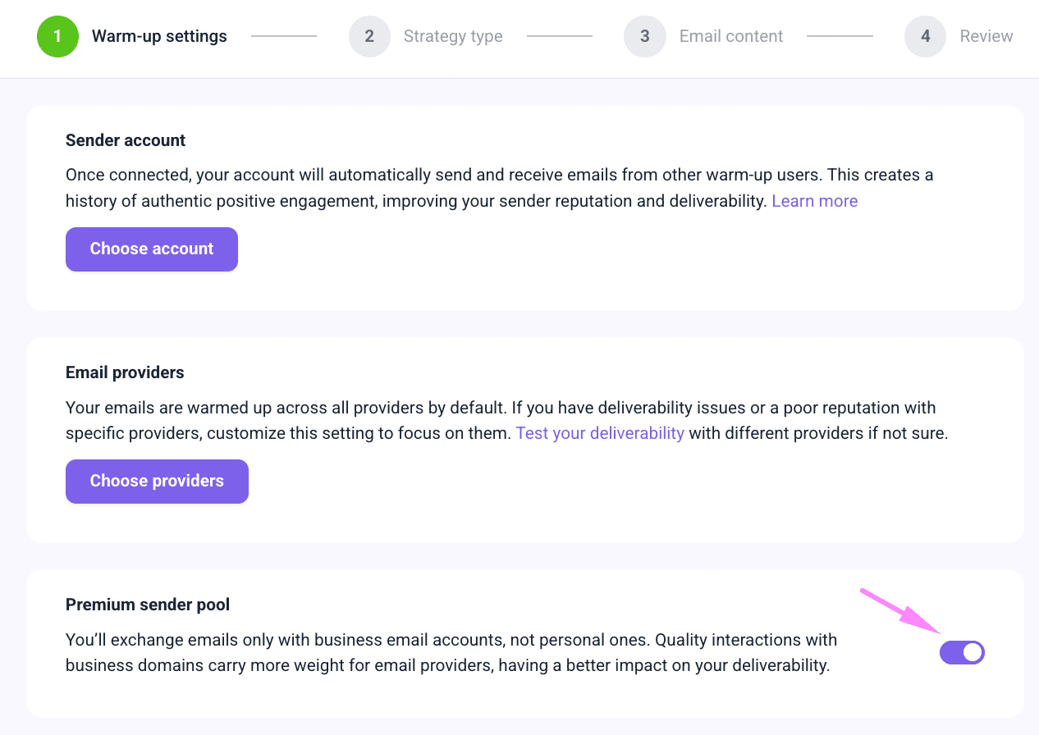Click the Email providers heading

(125, 372)
